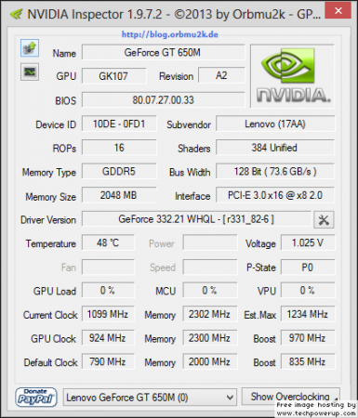The width and height of the screenshot is (358, 418).
Task: Click Show Overclocking button
Action: (290, 397)
